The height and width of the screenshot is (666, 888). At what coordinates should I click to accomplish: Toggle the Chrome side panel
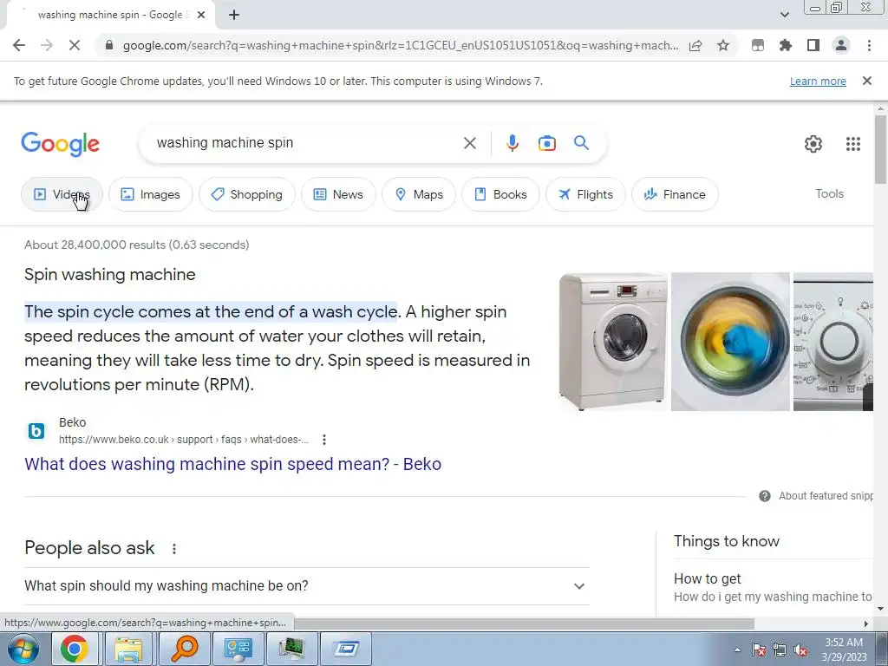pyautogui.click(x=813, y=45)
